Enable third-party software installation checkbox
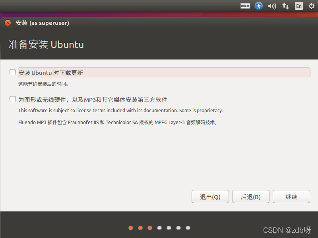Viewport: 318px width, 238px height. pos(13,99)
